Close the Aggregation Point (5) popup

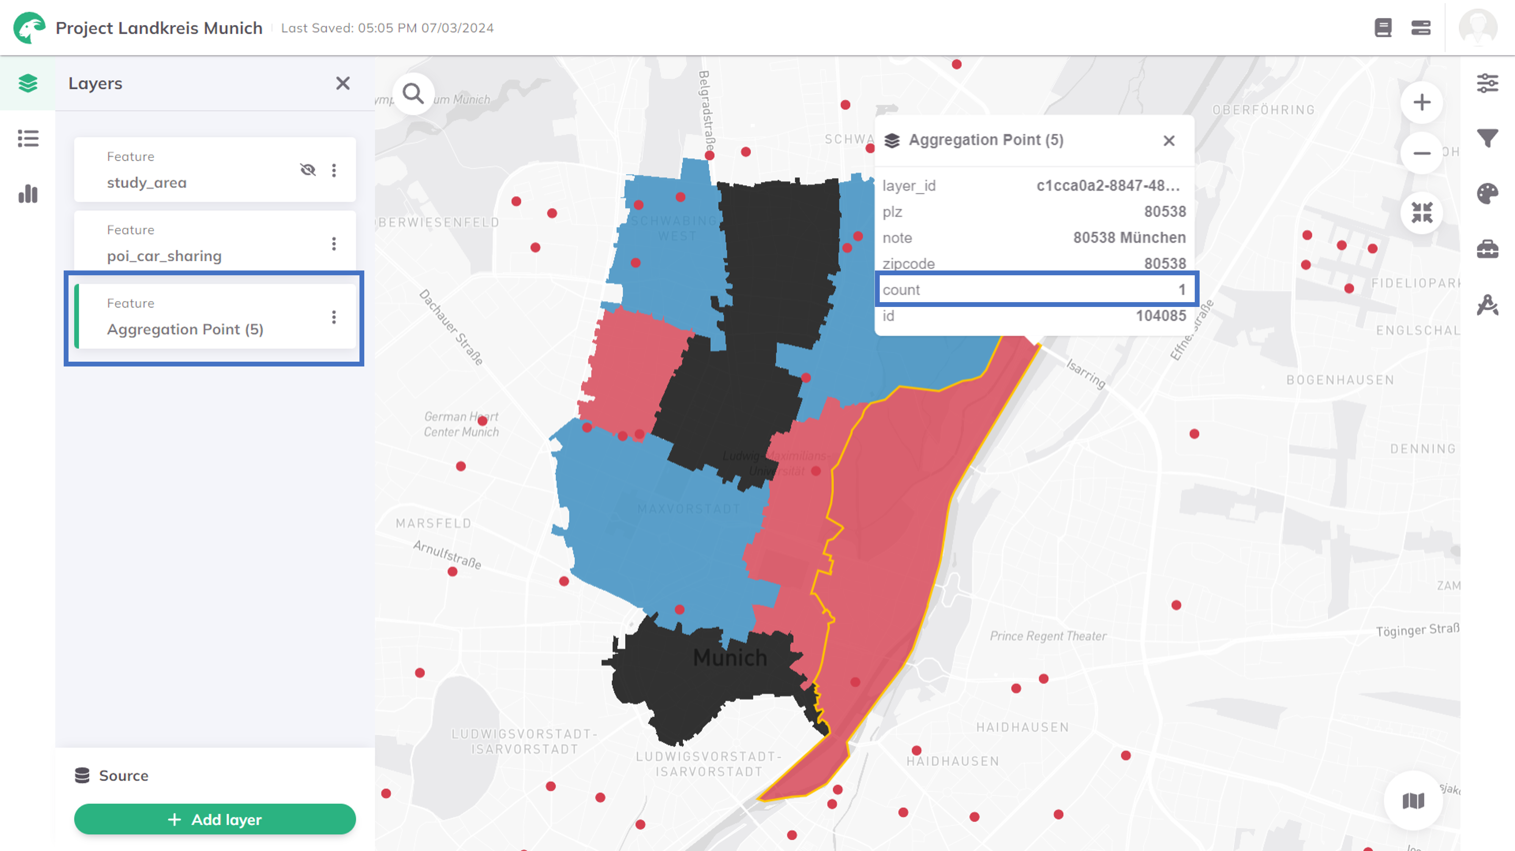[1169, 140]
